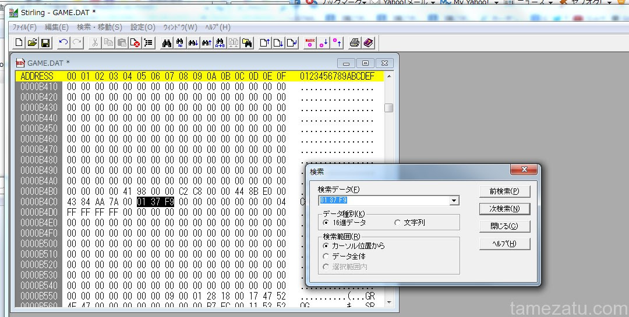Save GAME.DAT with the floppy icon

pyautogui.click(x=46, y=42)
